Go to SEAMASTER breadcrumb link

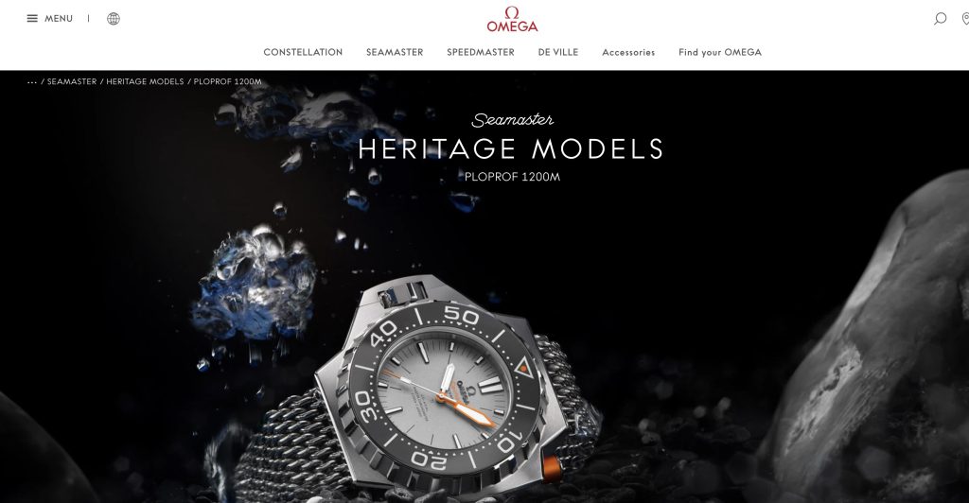pos(72,81)
